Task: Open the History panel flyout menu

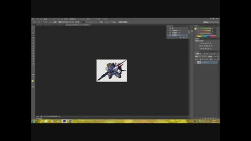Action: 189,26
